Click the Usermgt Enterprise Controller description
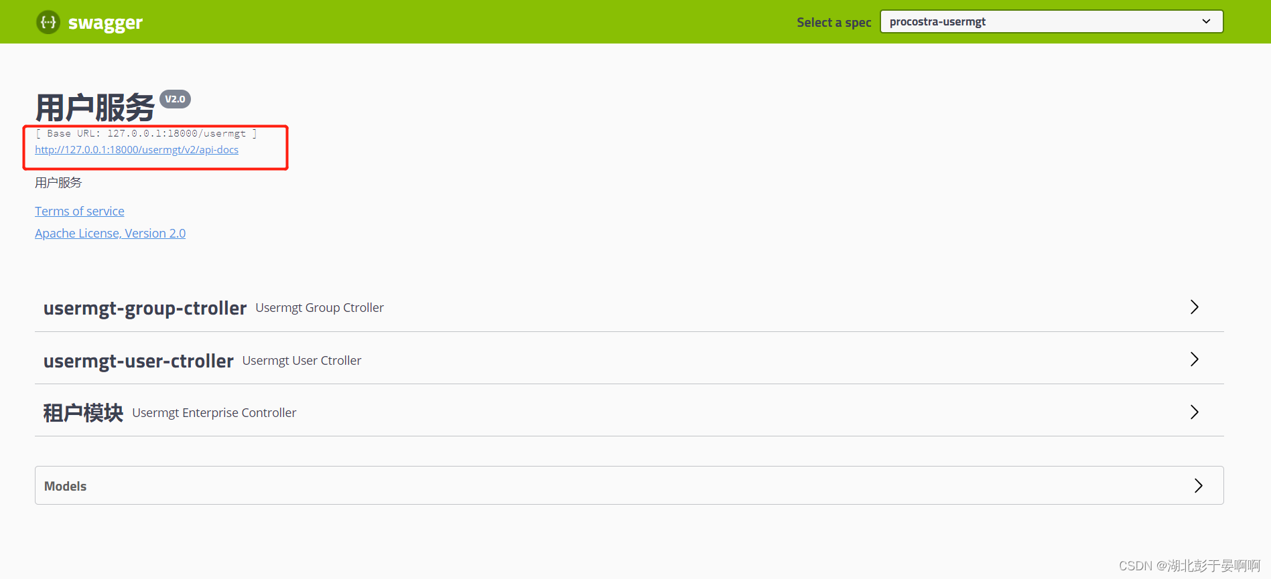This screenshot has width=1271, height=579. tap(214, 413)
